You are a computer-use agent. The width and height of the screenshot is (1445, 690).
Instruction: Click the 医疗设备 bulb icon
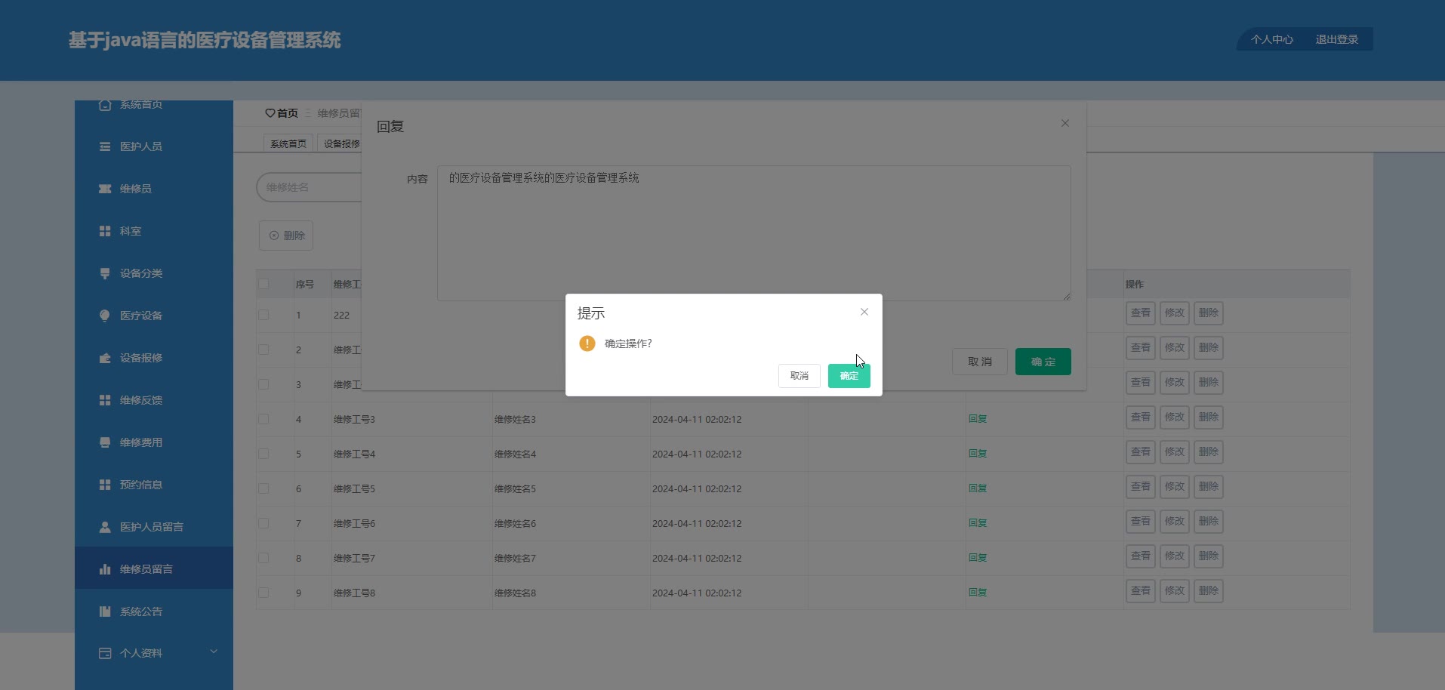click(x=105, y=316)
